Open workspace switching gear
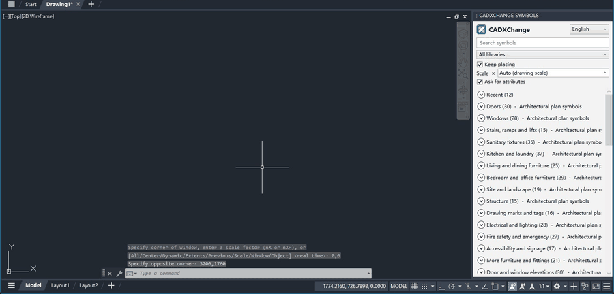Viewport: 614px width, 294px height. (x=557, y=287)
